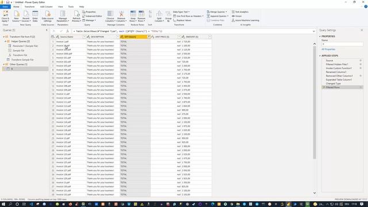Switch to the Help tab
Viewport: 368px width, 207px height.
(x=82, y=6)
